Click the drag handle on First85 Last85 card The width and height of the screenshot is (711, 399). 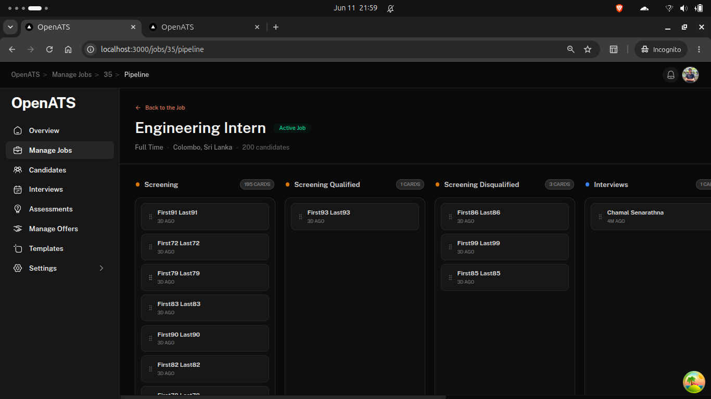pyautogui.click(x=451, y=277)
